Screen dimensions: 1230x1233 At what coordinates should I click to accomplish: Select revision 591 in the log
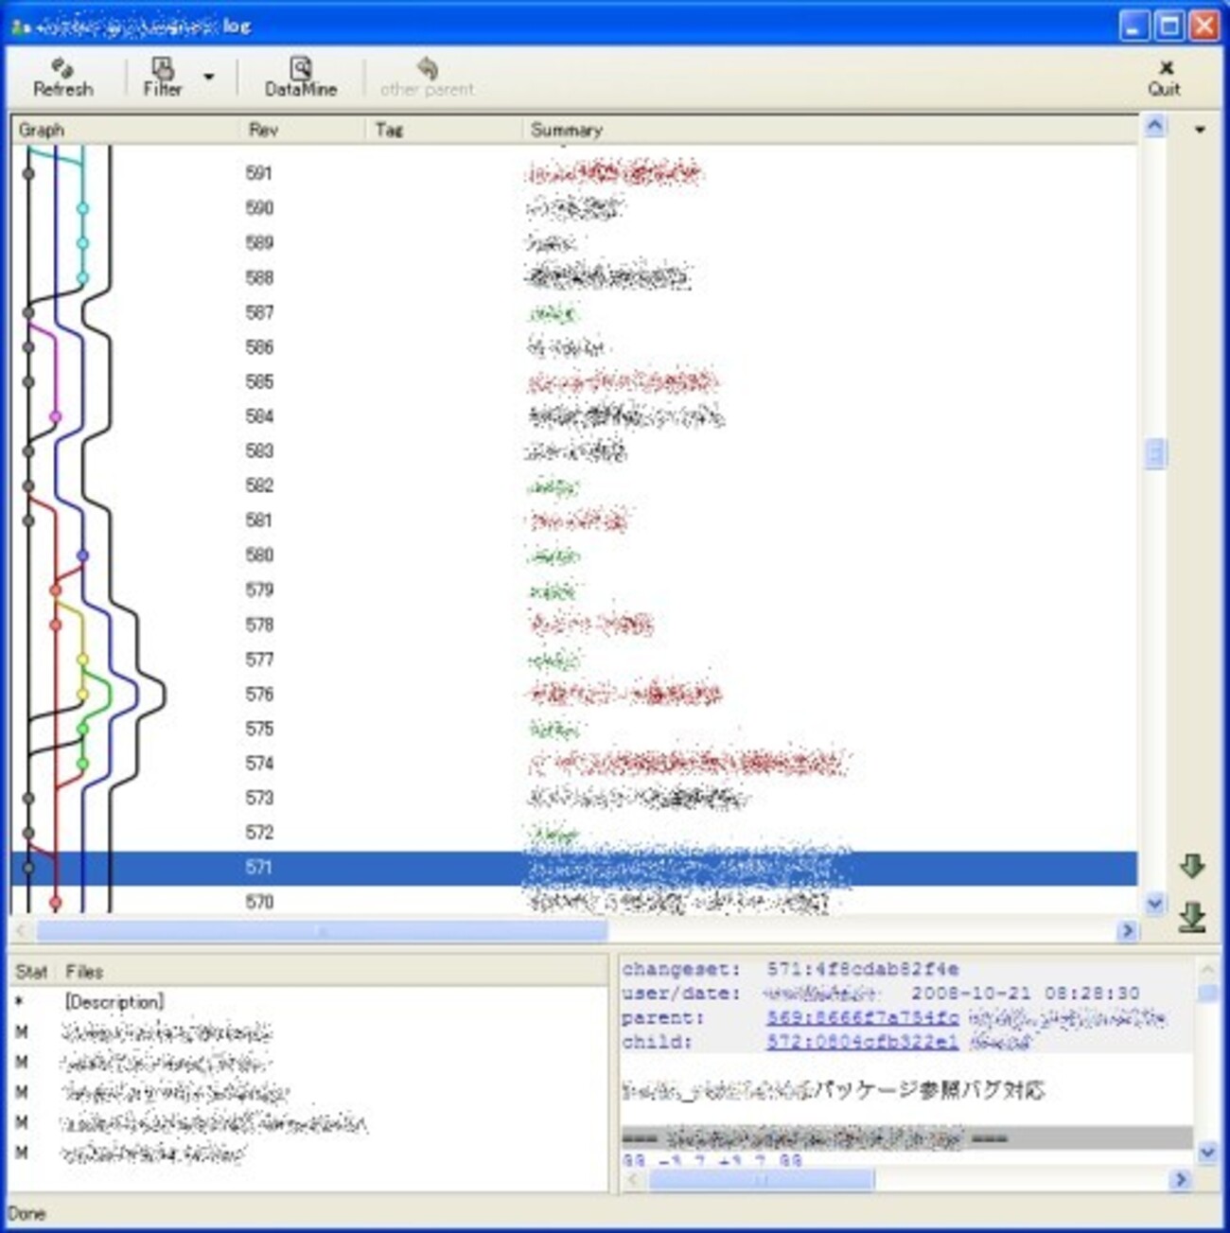point(573,173)
